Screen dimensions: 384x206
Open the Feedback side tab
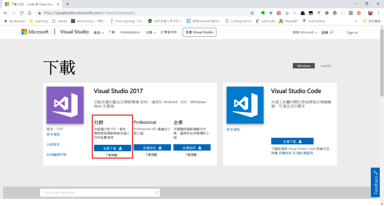(x=375, y=182)
